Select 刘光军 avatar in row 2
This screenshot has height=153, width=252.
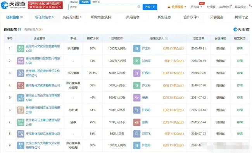(x=137, y=61)
